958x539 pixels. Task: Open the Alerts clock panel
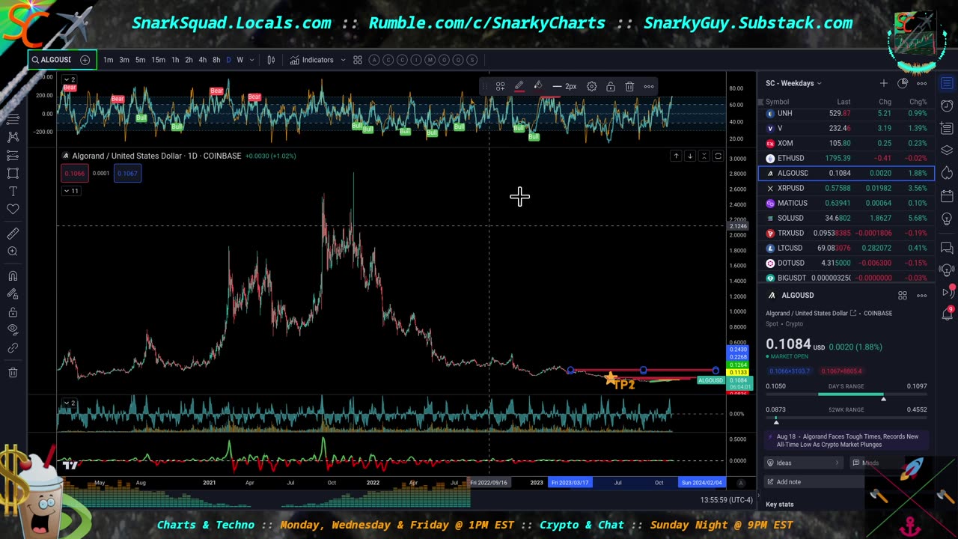[947, 106]
